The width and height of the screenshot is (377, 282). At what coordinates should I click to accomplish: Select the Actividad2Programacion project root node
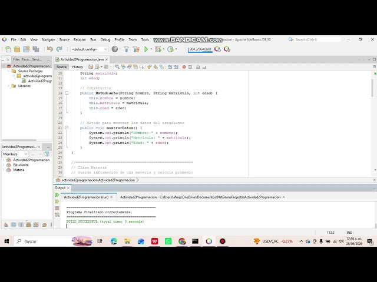coord(31,66)
